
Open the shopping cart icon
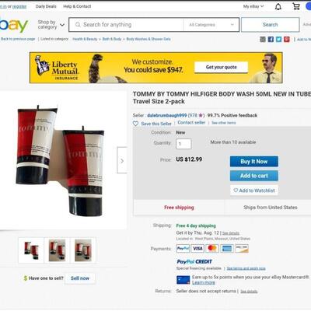296,6
